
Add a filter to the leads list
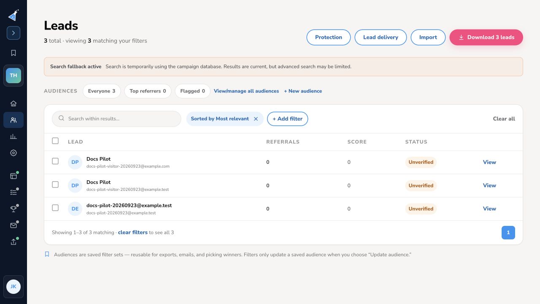pyautogui.click(x=288, y=119)
